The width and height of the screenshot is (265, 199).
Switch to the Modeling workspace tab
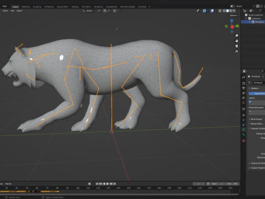click(25, 7)
